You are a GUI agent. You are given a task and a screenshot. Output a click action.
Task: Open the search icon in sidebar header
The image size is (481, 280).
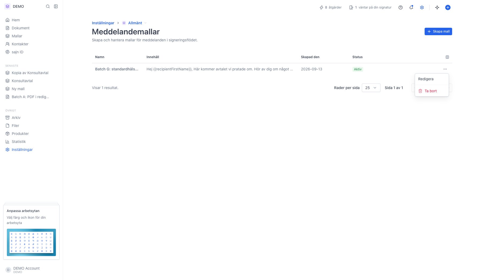(48, 6)
